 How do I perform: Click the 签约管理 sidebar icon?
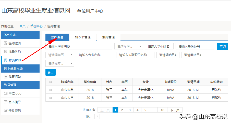(6, 60)
